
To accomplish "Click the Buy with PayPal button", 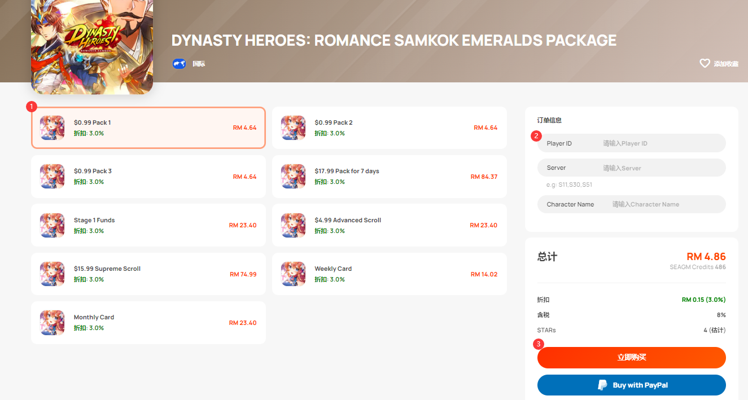I will 631,385.
